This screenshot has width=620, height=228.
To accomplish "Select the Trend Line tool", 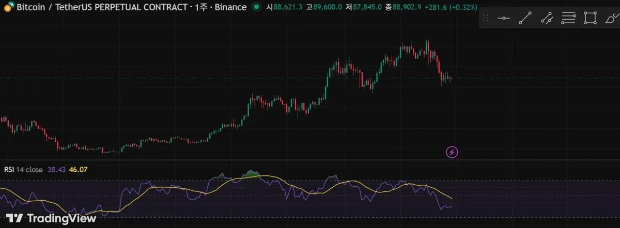I will (x=525, y=19).
